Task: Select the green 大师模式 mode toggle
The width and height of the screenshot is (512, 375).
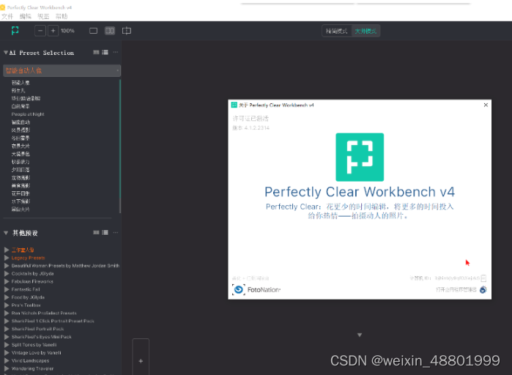Action: [366, 31]
